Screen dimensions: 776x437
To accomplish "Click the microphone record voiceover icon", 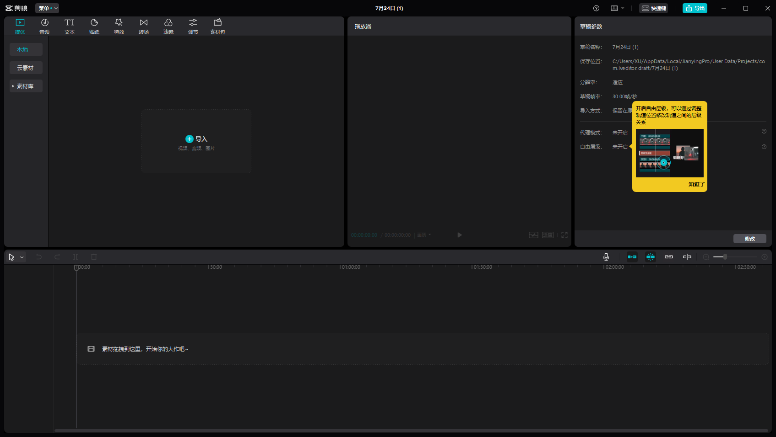I will point(606,257).
